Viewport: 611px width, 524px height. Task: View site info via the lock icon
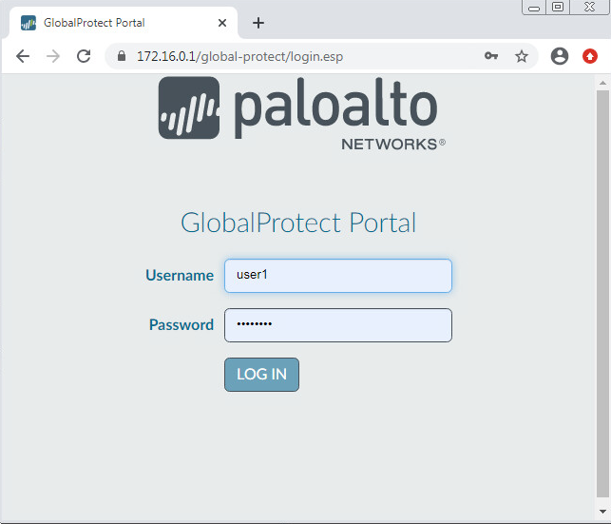(x=122, y=56)
